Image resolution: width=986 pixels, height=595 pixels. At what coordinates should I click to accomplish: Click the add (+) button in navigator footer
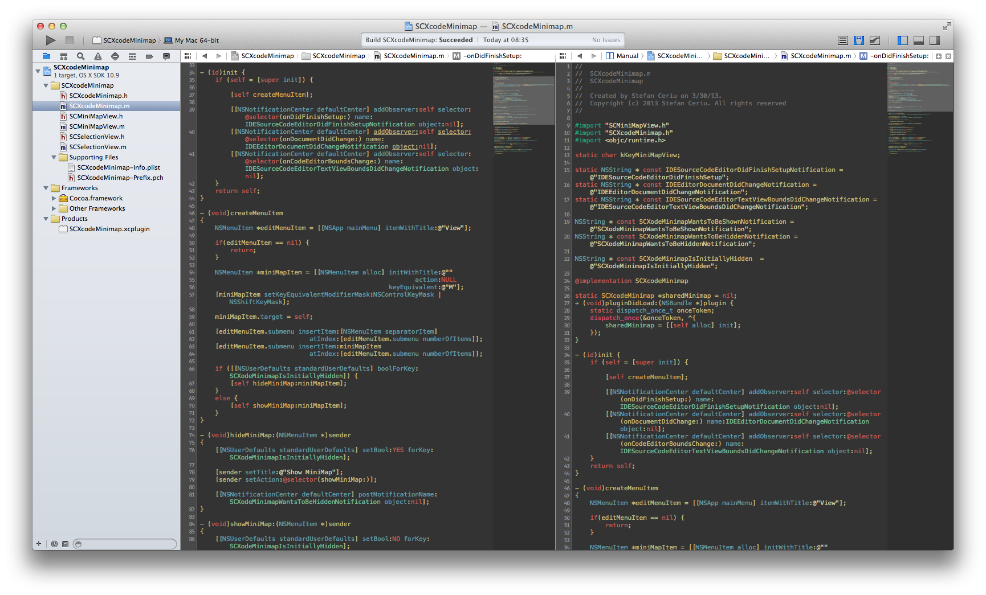39,544
